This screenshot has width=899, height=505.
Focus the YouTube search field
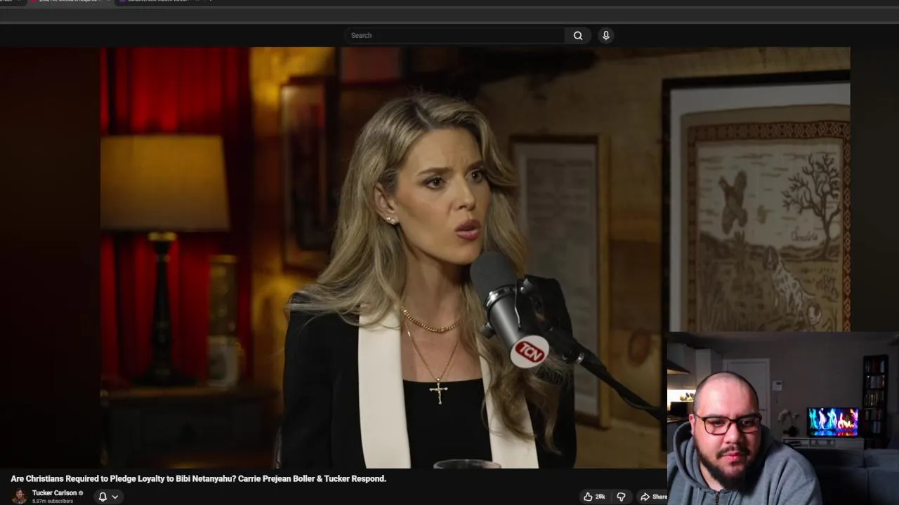[x=454, y=36]
